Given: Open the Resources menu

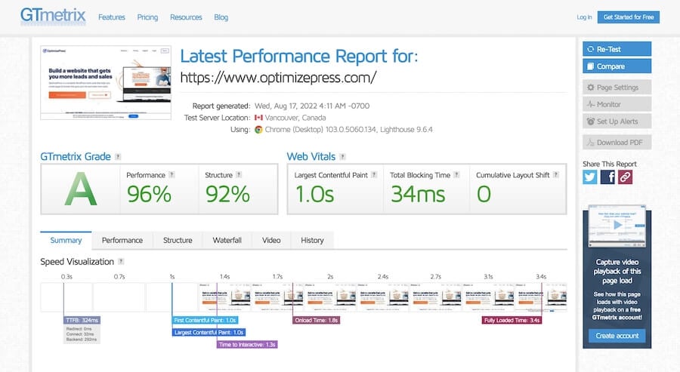Looking at the screenshot, I should [186, 17].
